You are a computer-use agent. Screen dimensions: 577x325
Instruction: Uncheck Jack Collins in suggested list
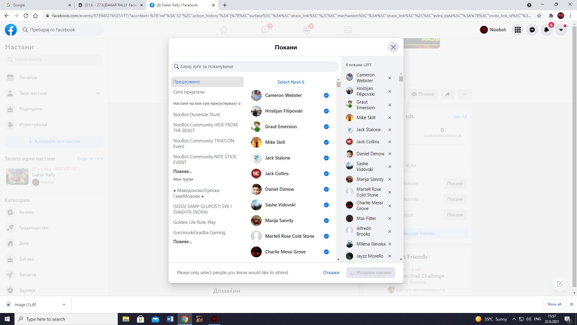tap(326, 174)
